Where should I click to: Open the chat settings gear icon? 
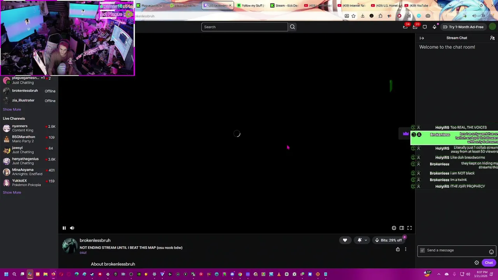coord(477,262)
